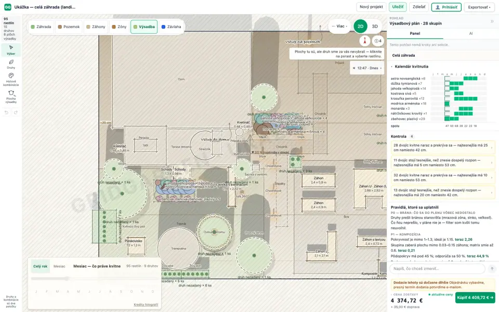The width and height of the screenshot is (499, 312).
Task: Click the 'zbehovec plazivý ×29' calendar row
Action: pyautogui.click(x=439, y=119)
